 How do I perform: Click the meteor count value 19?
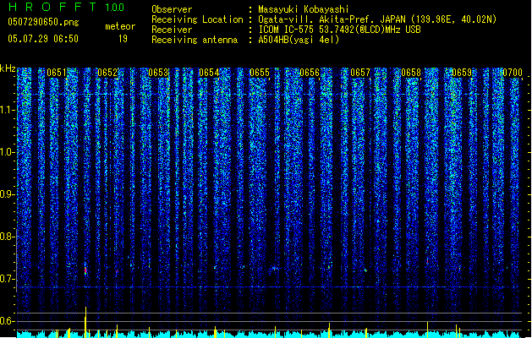pos(123,39)
